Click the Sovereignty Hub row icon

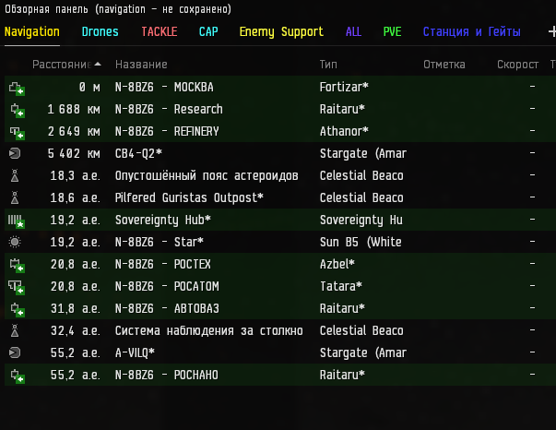click(17, 221)
